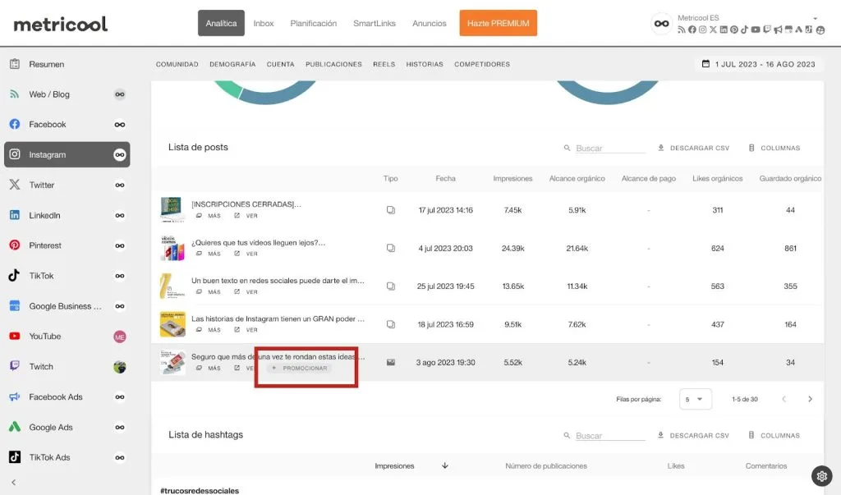
Task: Click the Hazte PREMIUM button
Action: click(x=498, y=23)
